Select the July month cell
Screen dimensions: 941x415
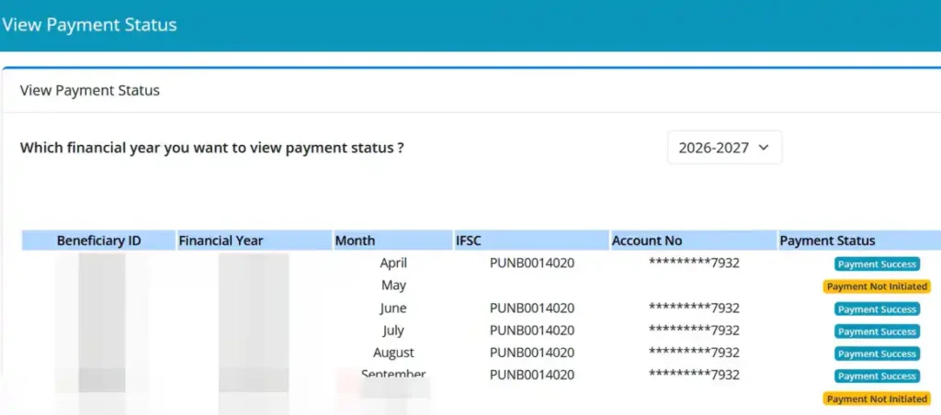coord(393,331)
